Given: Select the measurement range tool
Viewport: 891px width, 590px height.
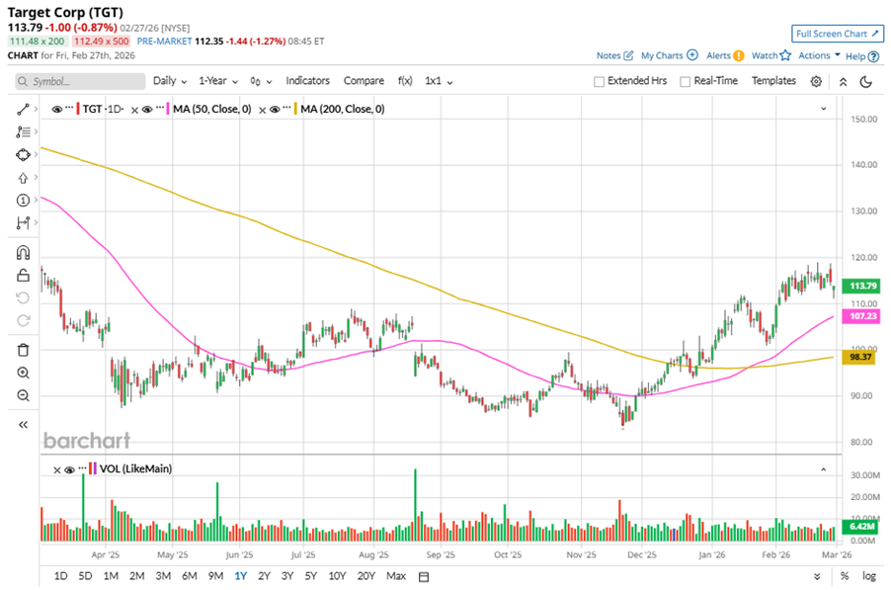Looking at the screenshot, I should pos(23,222).
